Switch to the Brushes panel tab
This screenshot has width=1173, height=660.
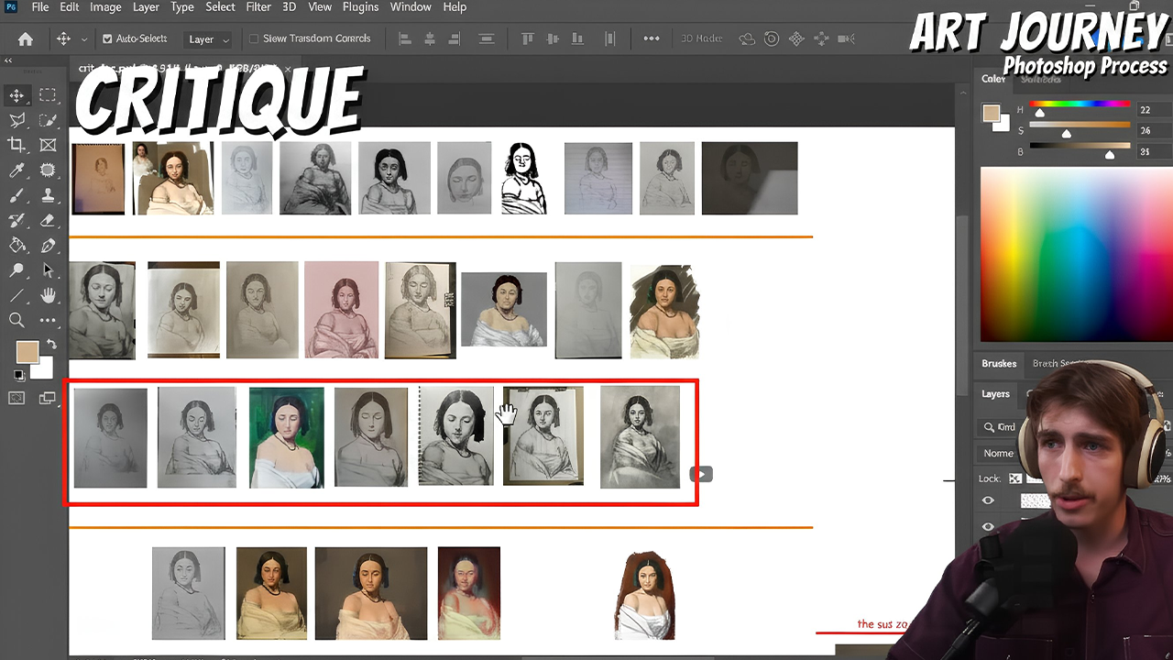tap(999, 363)
